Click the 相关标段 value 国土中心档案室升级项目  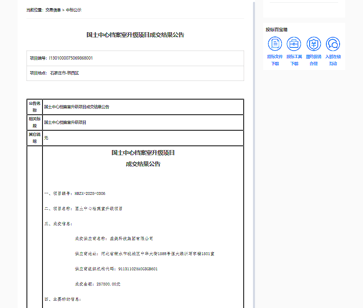point(65,122)
